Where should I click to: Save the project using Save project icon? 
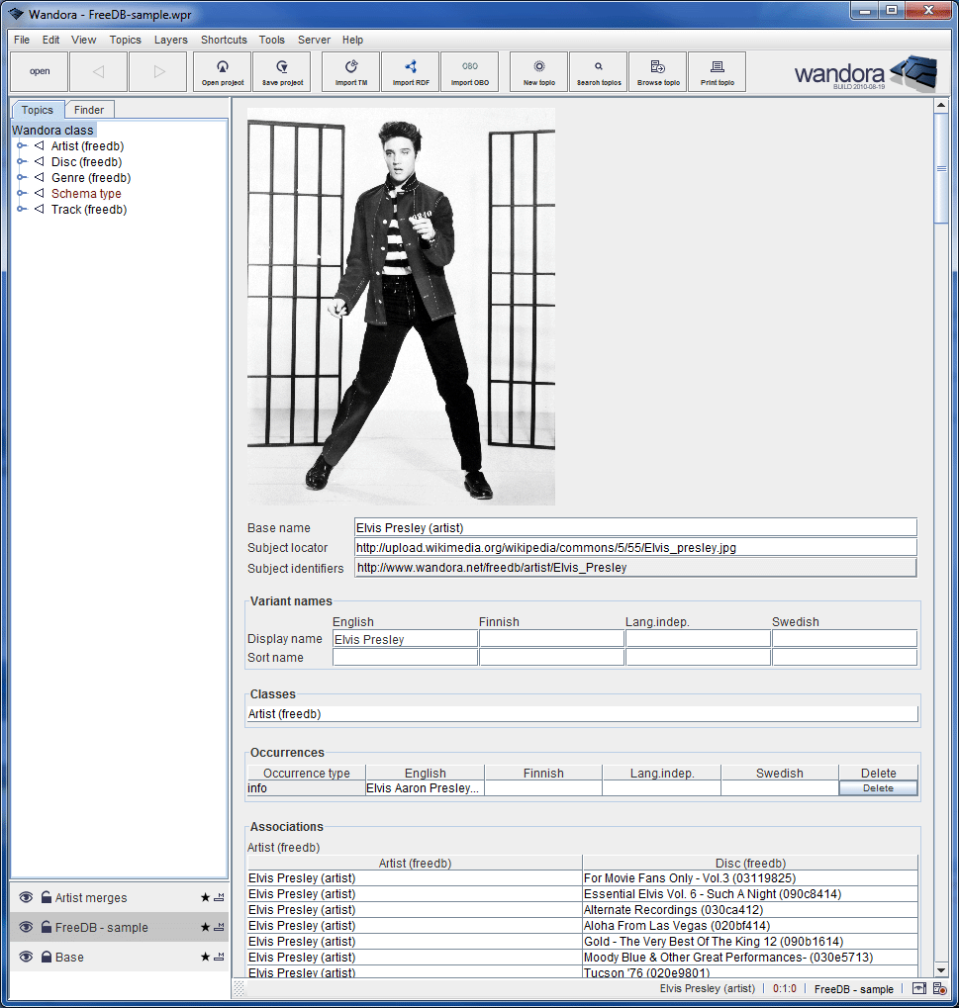click(x=281, y=71)
